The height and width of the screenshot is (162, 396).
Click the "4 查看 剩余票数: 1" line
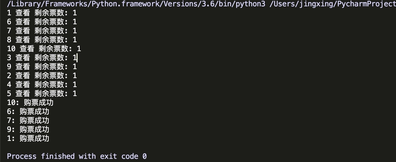(x=42, y=85)
